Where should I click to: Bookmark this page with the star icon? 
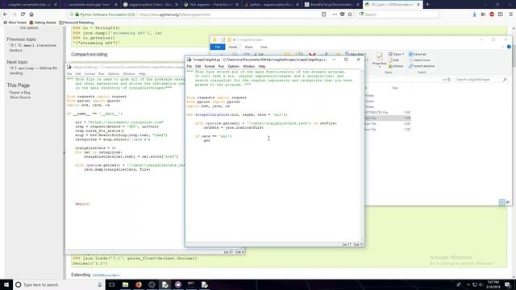(x=350, y=14)
